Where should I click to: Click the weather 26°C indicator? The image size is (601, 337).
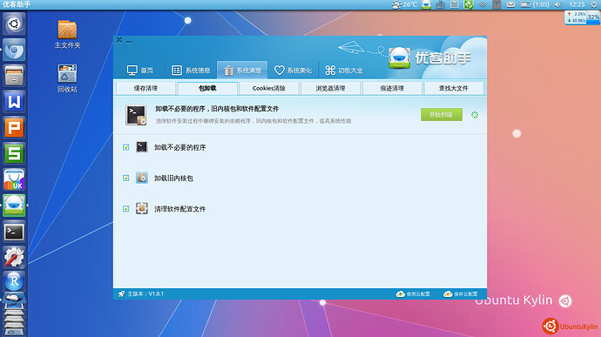click(x=405, y=4)
